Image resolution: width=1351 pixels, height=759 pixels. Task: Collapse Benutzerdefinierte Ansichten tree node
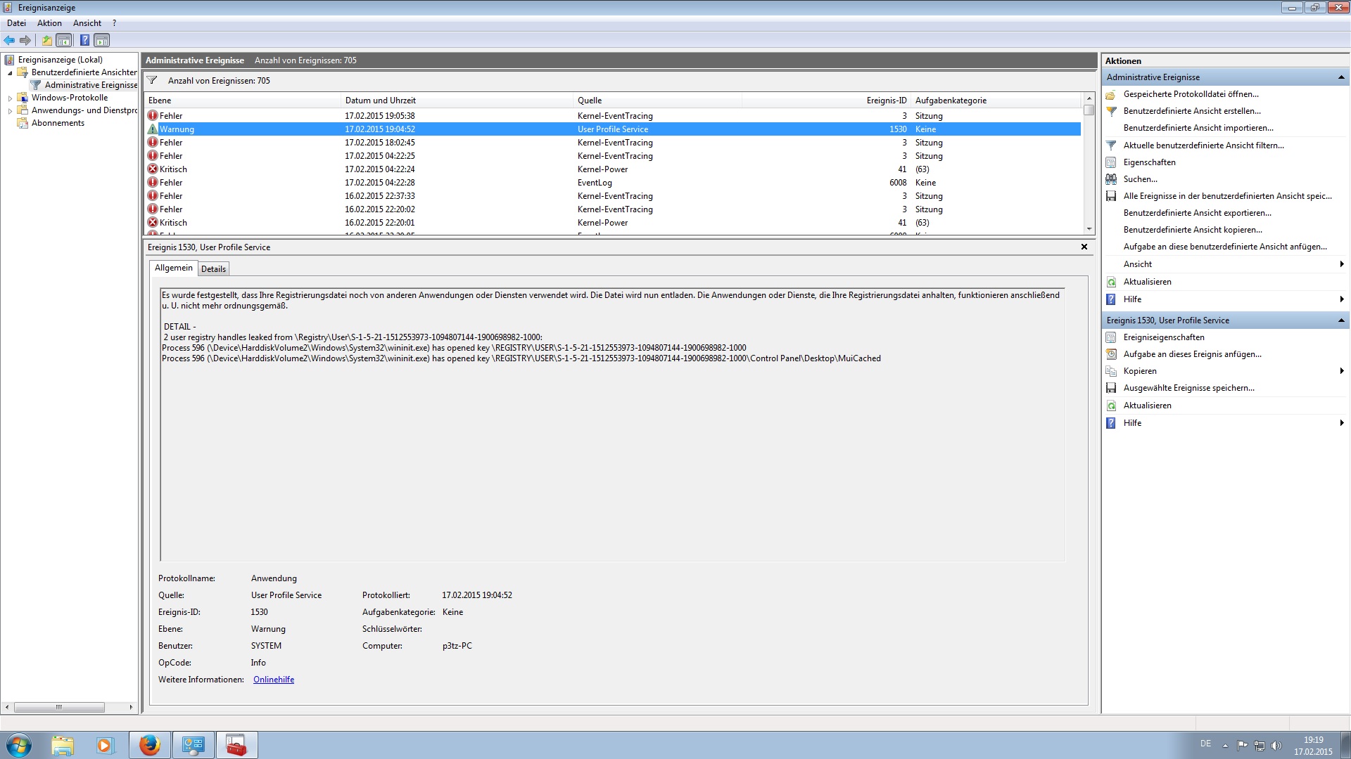10,73
